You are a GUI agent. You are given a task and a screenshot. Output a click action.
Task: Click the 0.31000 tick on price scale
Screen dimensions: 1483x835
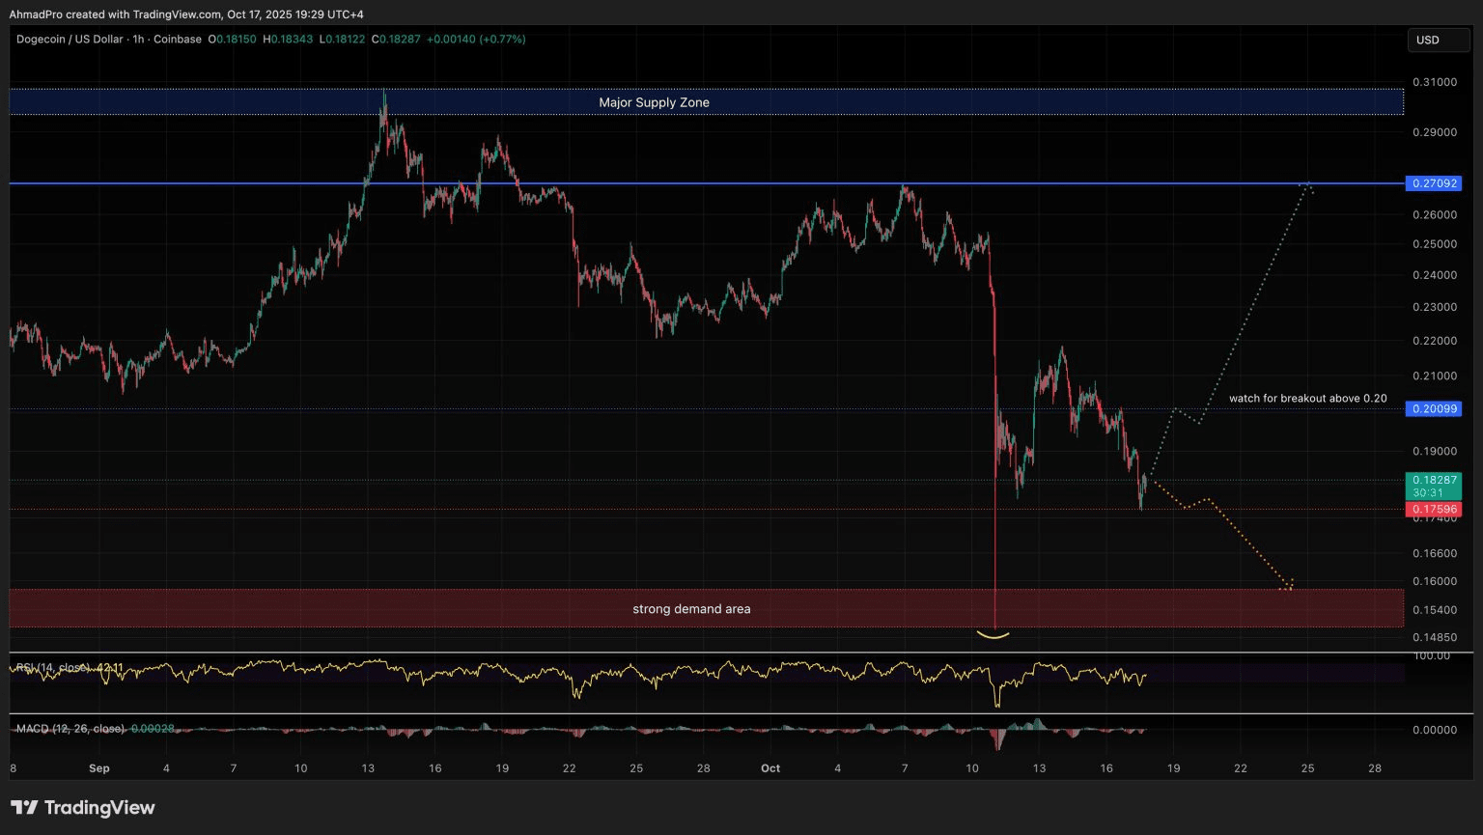[x=1434, y=82]
